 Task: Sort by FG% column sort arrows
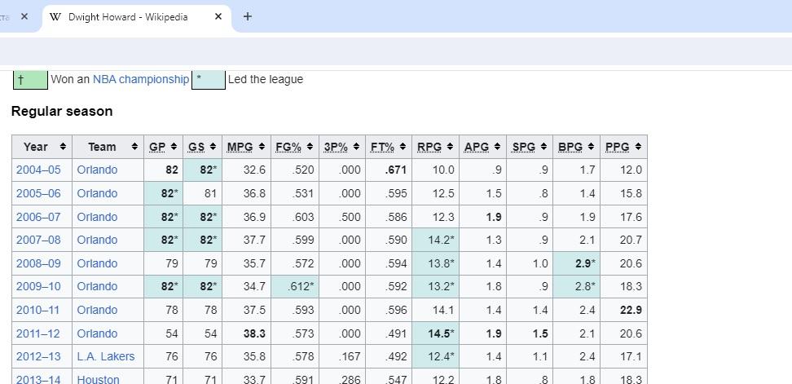pyautogui.click(x=310, y=147)
